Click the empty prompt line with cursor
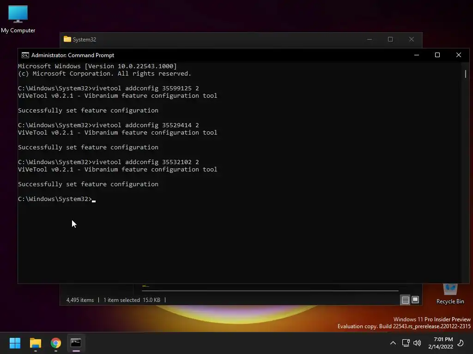The image size is (473, 354). (x=57, y=199)
